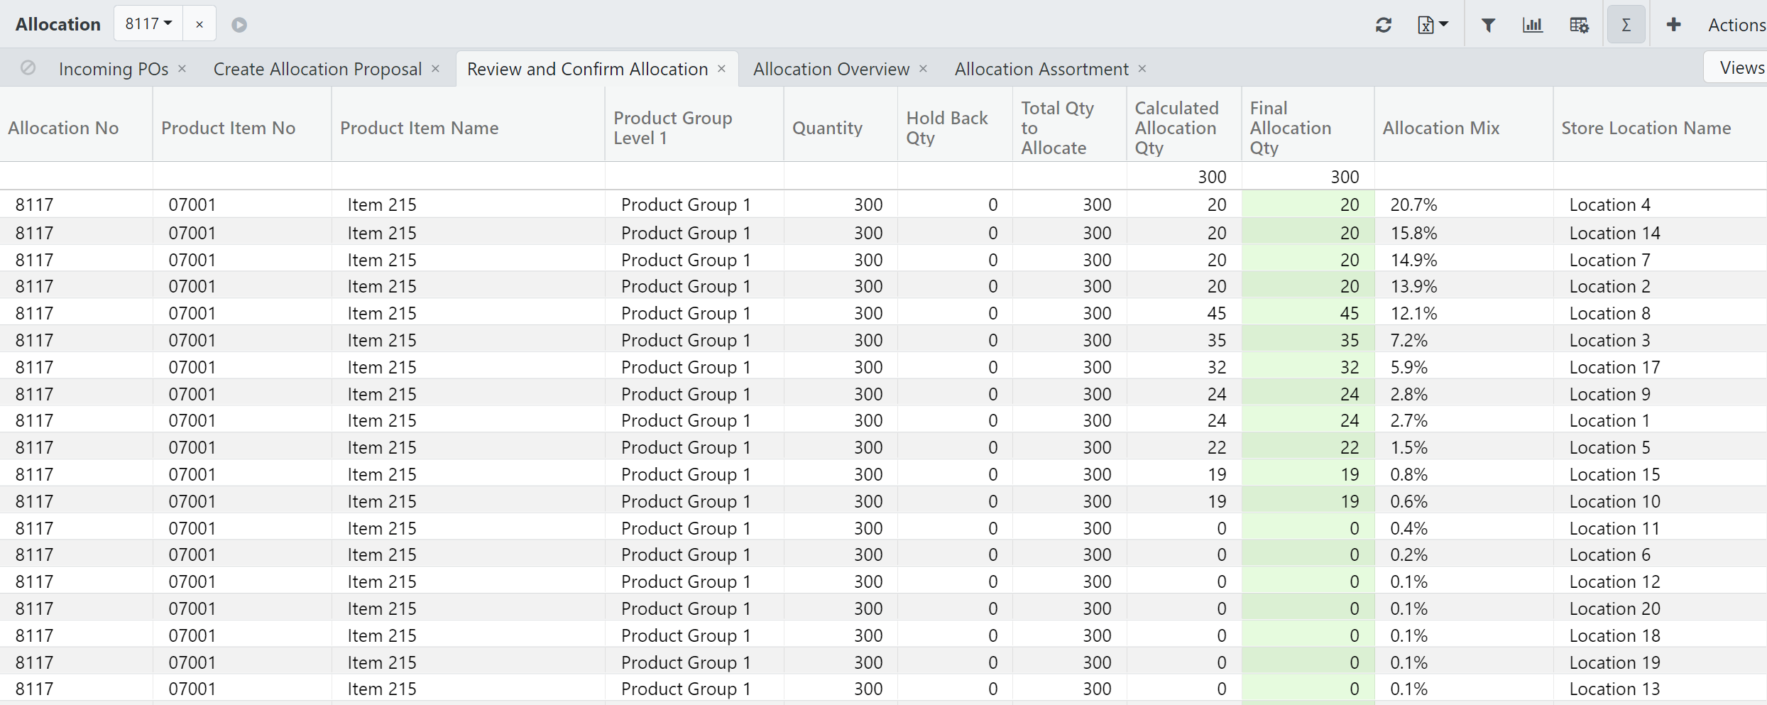Open table column settings icon
Screen dimensions: 1767x705
(1579, 25)
